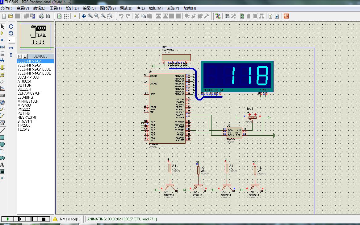This screenshot has height=225, width=360.
Task: Redraw the display with refresh icon
Action: pos(60,16)
